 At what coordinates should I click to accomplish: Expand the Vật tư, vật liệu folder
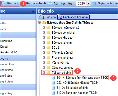(44, 63)
